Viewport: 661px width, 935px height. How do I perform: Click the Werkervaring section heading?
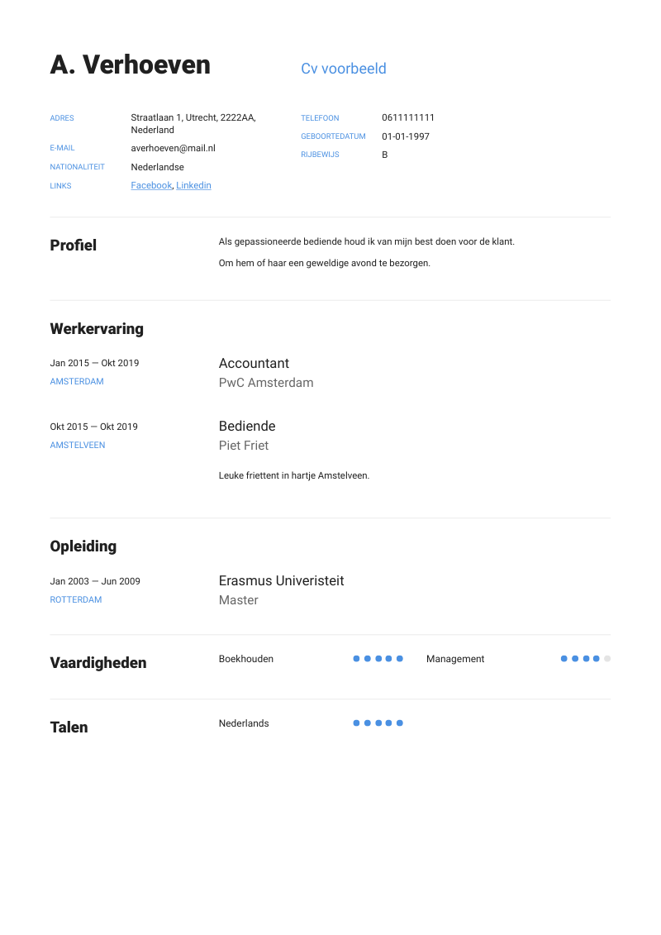97,329
